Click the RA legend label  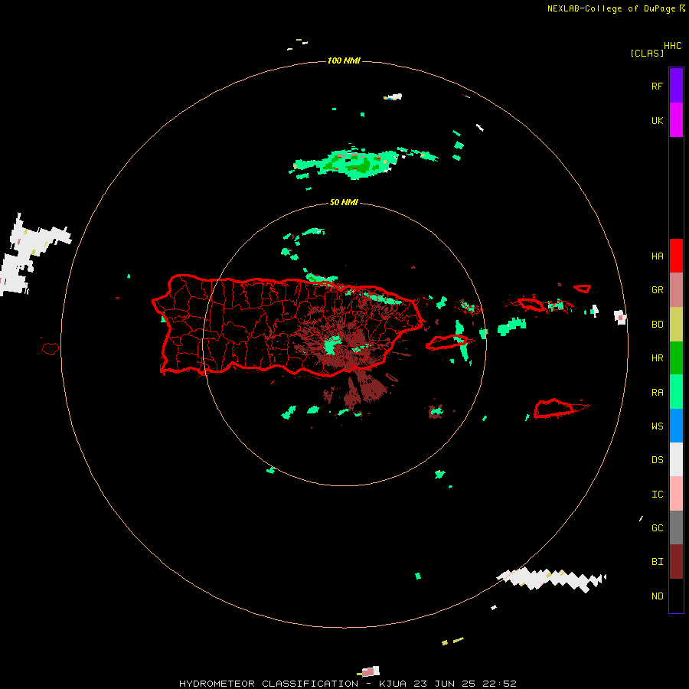pos(657,393)
